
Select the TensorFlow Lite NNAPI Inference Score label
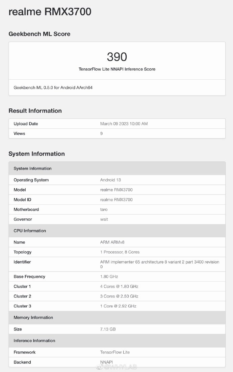[x=117, y=69]
